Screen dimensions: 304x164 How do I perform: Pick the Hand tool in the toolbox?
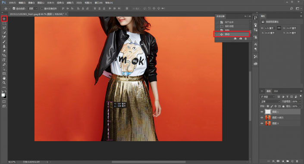[x=4, y=78]
